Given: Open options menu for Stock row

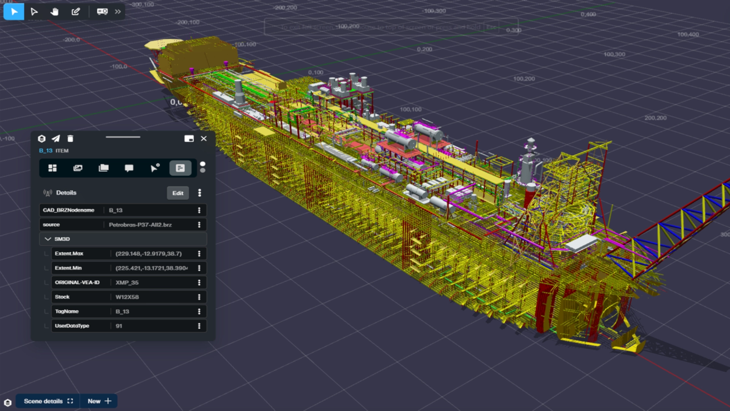Looking at the screenshot, I should tap(199, 297).
